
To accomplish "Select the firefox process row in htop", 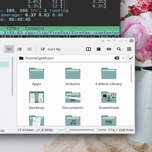I will 60,33.
